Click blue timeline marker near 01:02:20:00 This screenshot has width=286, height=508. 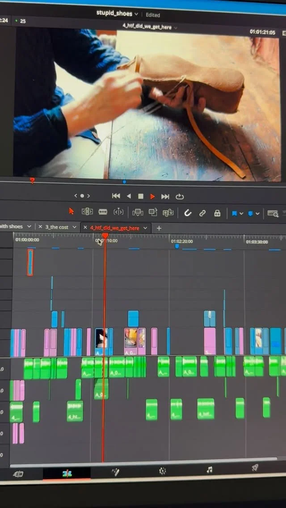(177, 246)
